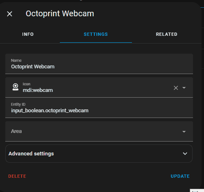
Task: Expand Advanced settings section
Action: 99,154
